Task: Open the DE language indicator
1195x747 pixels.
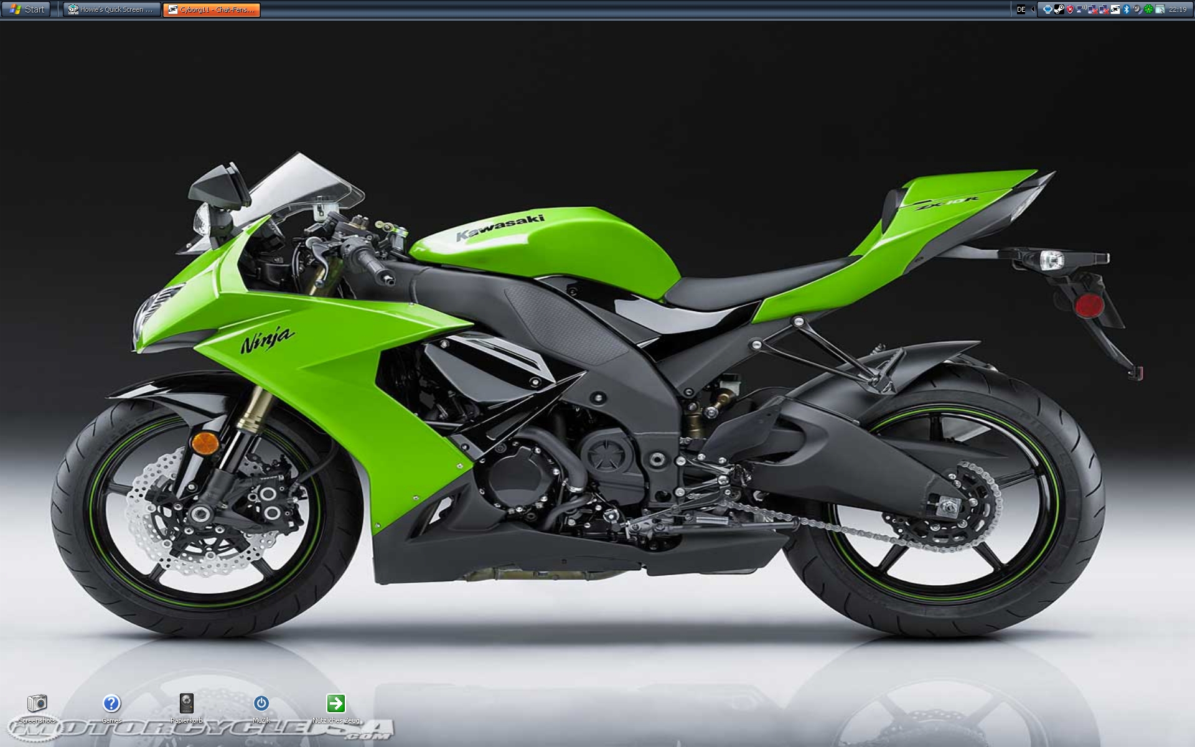Action: [1021, 9]
